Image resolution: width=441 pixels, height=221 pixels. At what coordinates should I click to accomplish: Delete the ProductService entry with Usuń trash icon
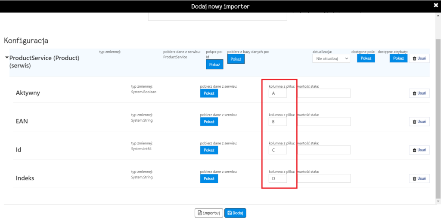pyautogui.click(x=419, y=58)
